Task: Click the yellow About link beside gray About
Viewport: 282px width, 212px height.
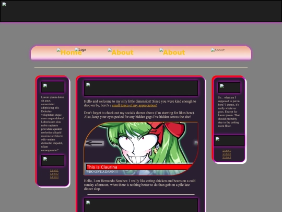Action: [172, 52]
